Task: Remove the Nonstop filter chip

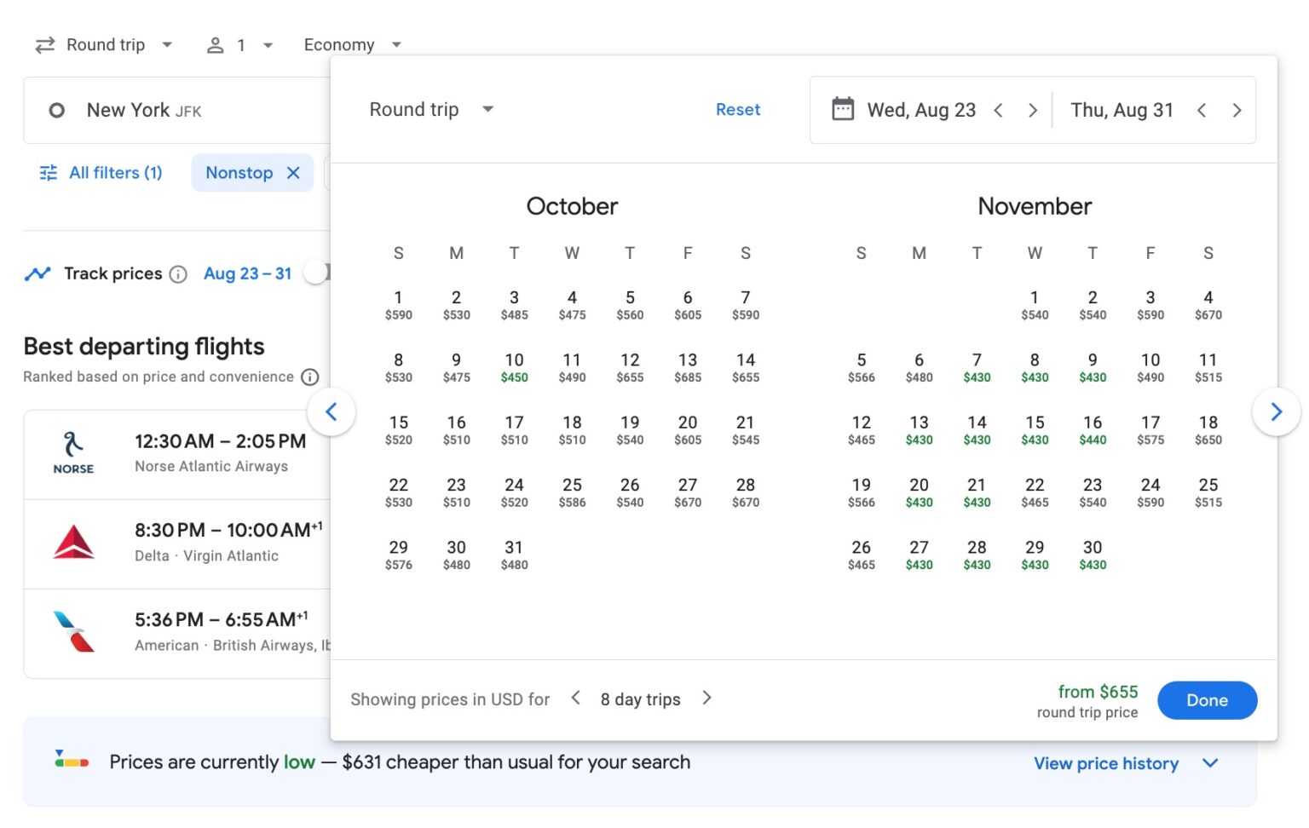Action: (x=293, y=173)
